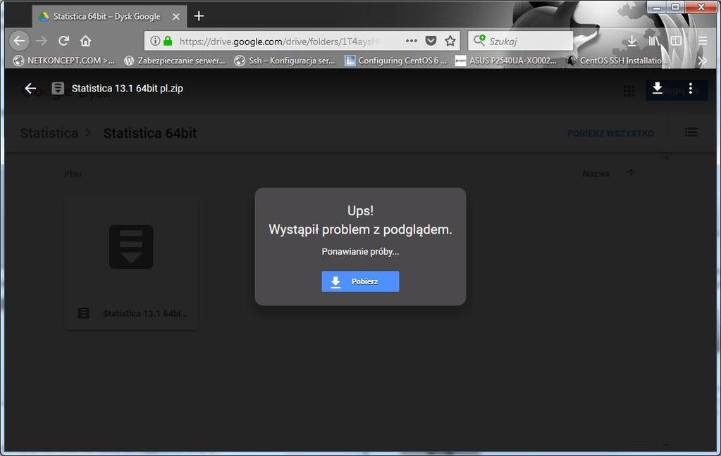Close preview with back arrow
Image resolution: width=721 pixels, height=456 pixels.
tap(30, 88)
